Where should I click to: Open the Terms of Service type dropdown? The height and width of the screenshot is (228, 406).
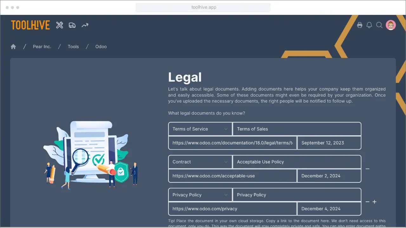click(x=200, y=129)
